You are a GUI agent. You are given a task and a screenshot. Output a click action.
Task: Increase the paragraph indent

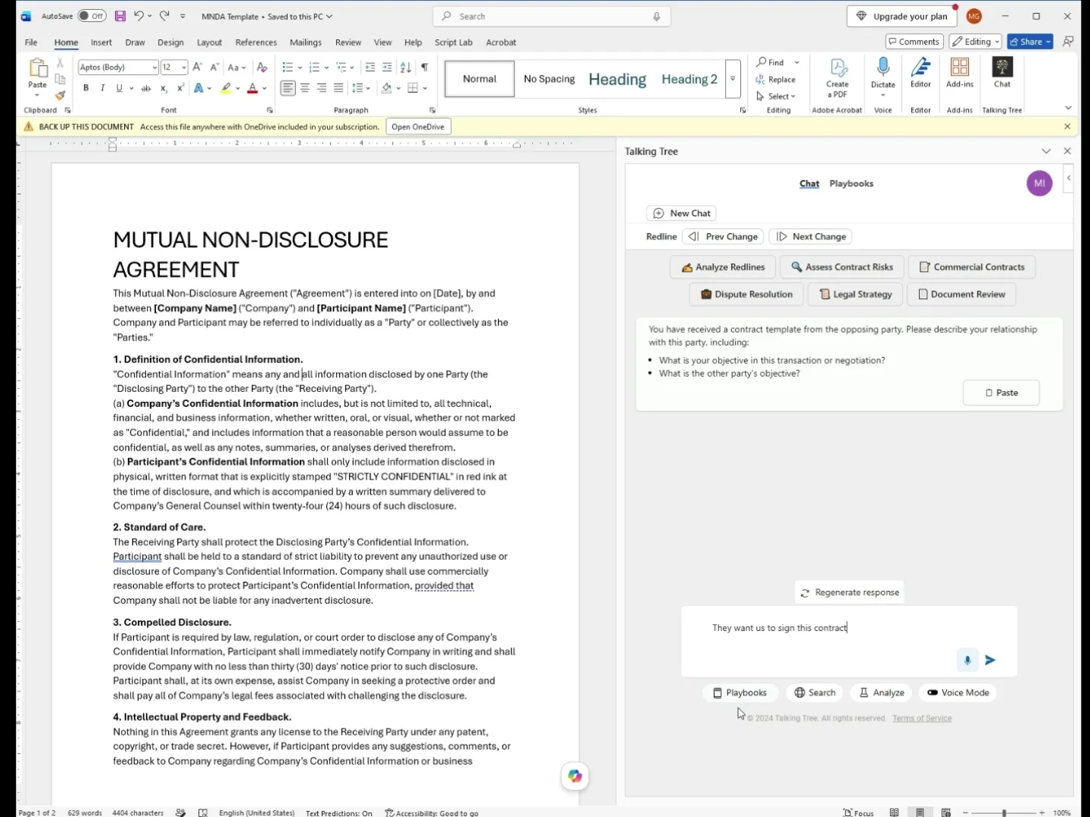point(388,67)
